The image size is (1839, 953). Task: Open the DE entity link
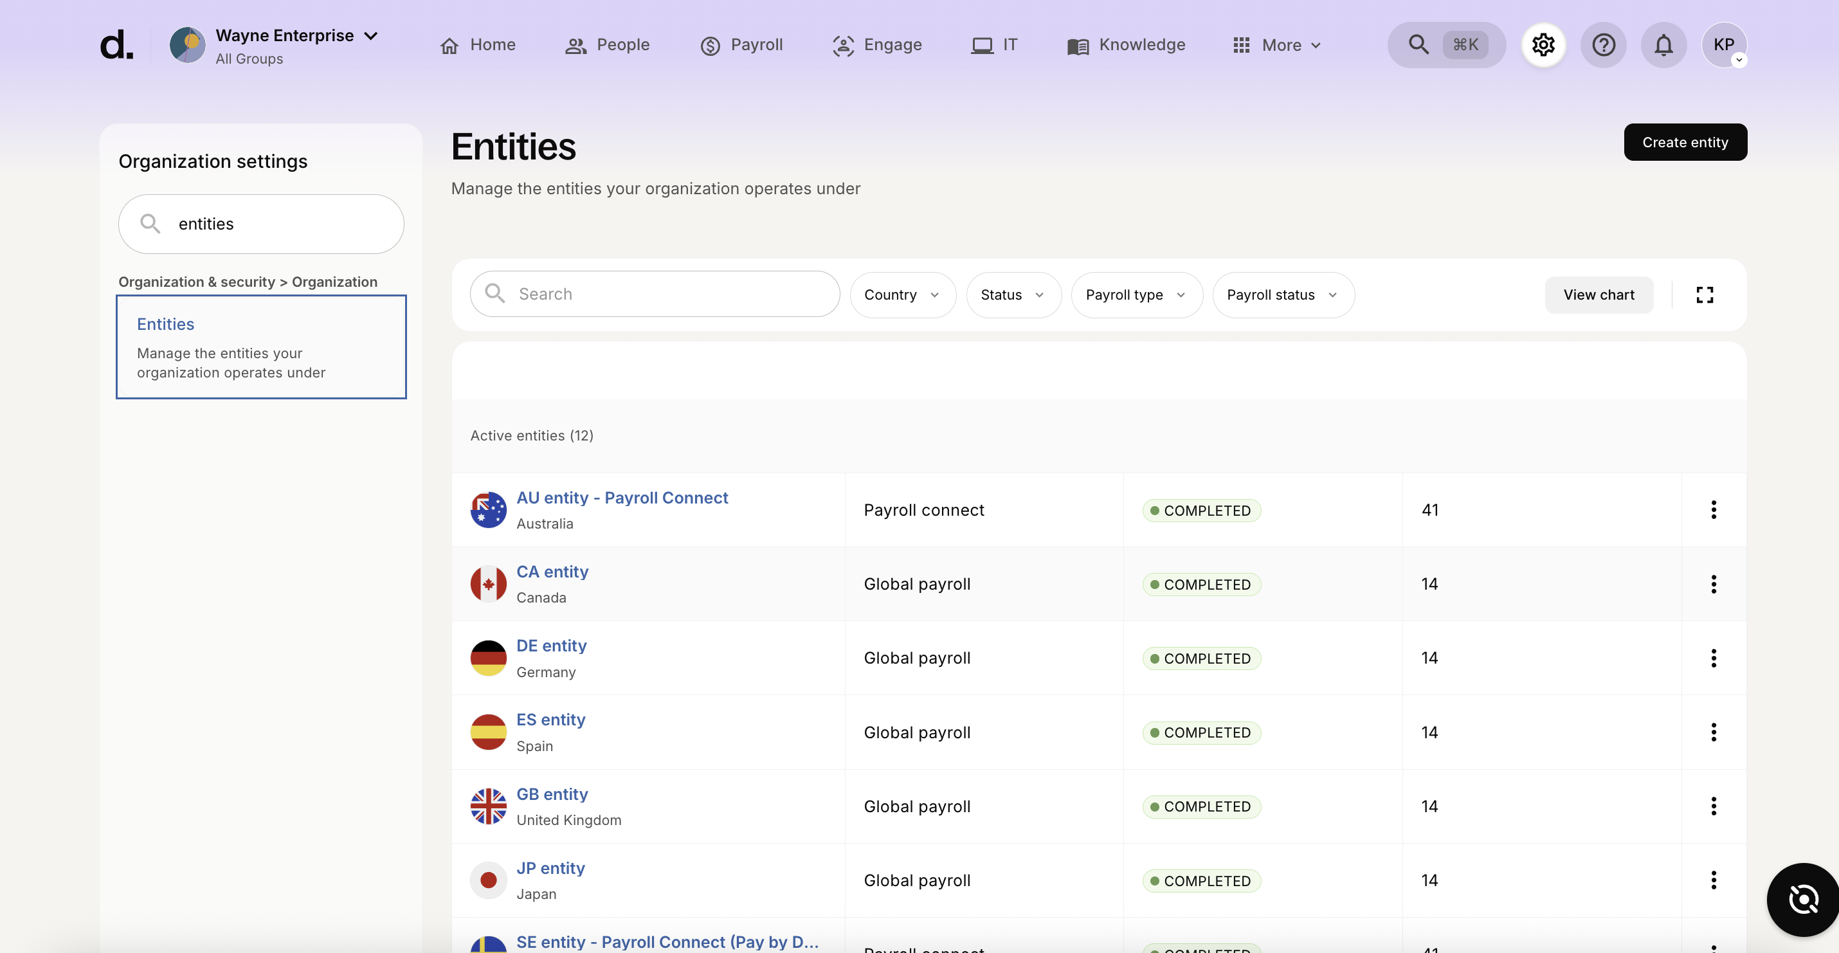(551, 646)
